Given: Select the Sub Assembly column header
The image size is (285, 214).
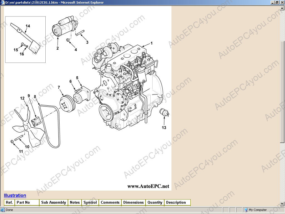Looking at the screenshot, I should tap(53, 203).
